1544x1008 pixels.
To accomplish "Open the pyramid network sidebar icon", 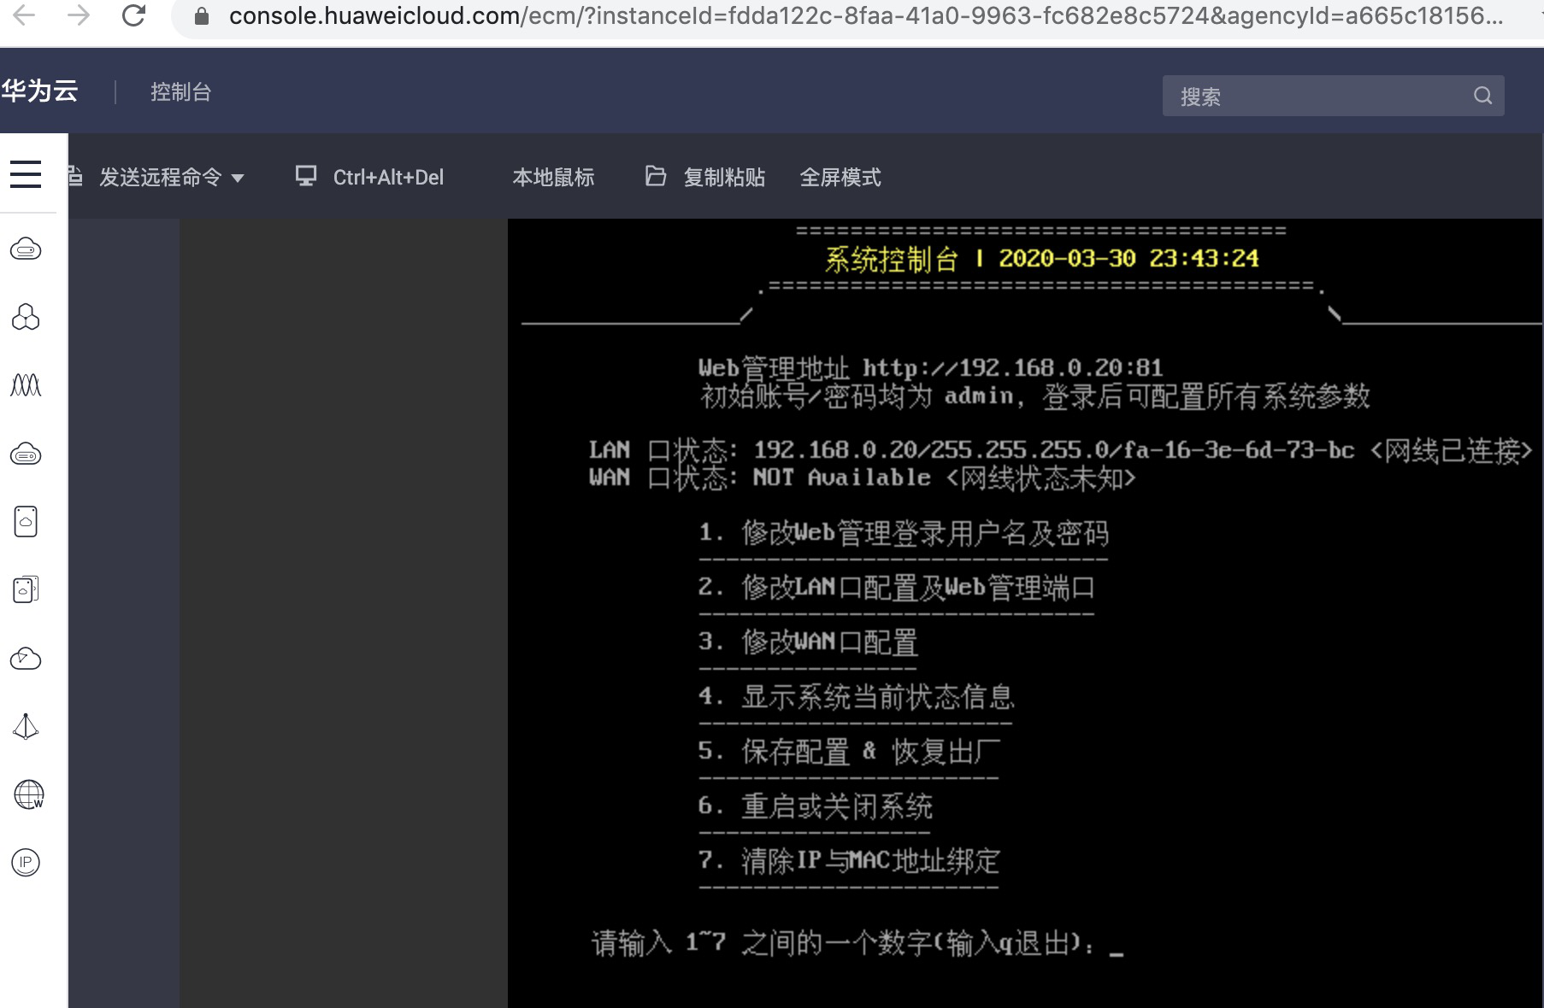I will [26, 726].
